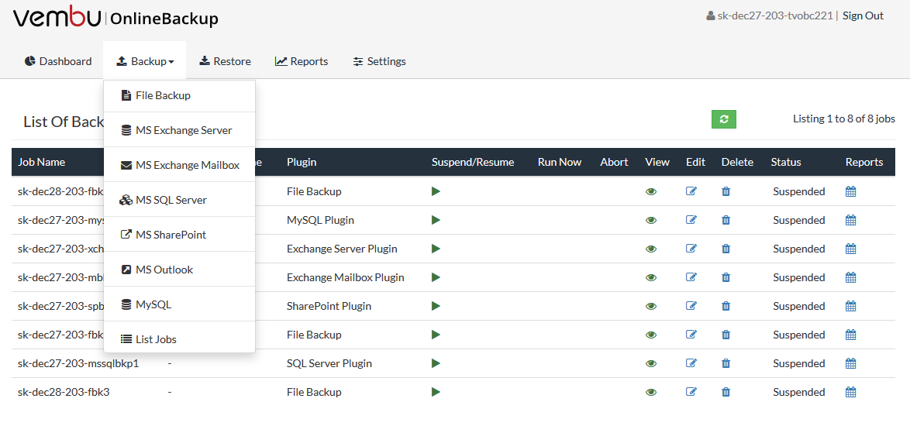
Task: Edit the sk-dec28-203-fbk3 job
Action: pos(691,392)
